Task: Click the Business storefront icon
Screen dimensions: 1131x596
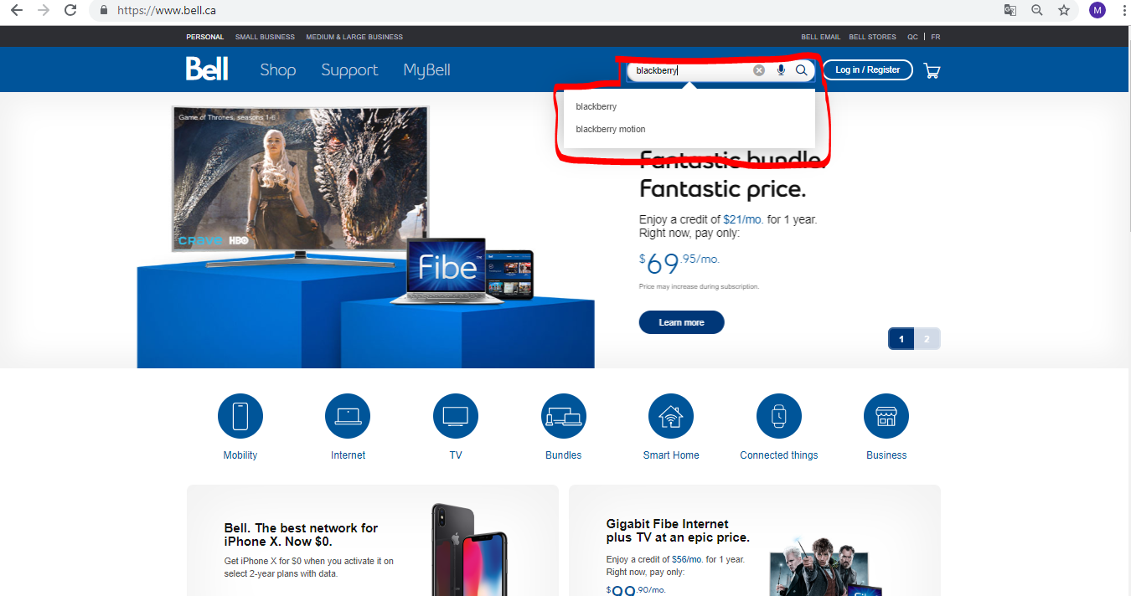Action: tap(886, 416)
